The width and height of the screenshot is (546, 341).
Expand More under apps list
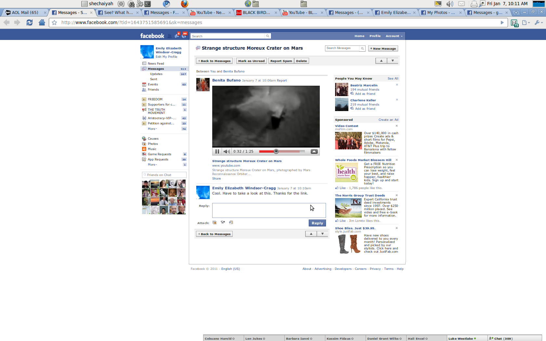152,165
